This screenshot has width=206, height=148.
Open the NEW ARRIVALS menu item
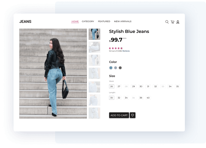click(x=123, y=21)
